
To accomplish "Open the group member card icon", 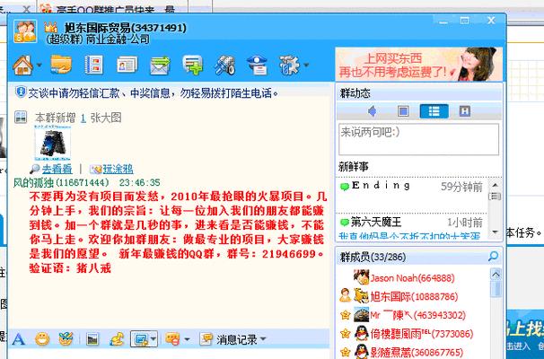I will point(127,65).
